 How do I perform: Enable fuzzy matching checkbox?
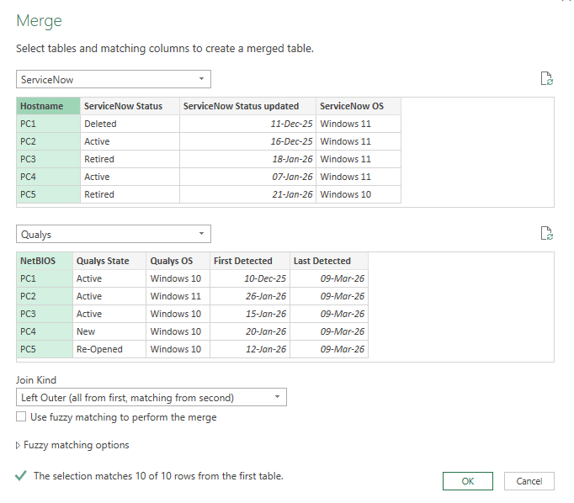(21, 417)
